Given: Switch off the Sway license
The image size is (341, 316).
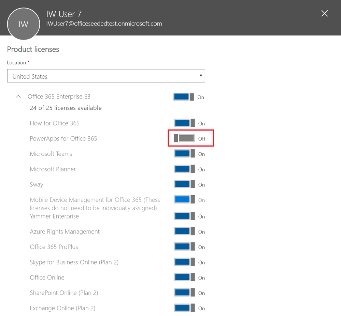Looking at the screenshot, I should click(x=184, y=184).
